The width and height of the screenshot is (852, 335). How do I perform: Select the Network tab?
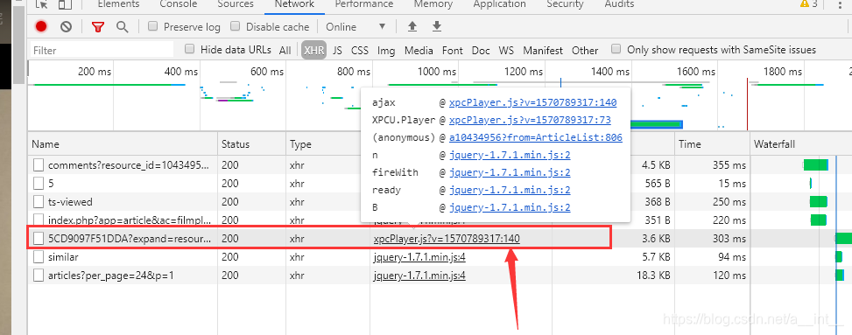click(294, 4)
